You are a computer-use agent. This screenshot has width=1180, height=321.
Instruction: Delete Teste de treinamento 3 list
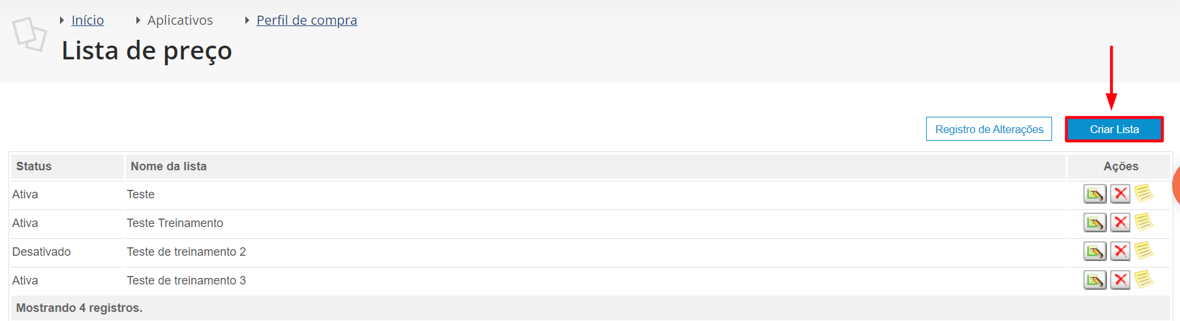coord(1121,280)
